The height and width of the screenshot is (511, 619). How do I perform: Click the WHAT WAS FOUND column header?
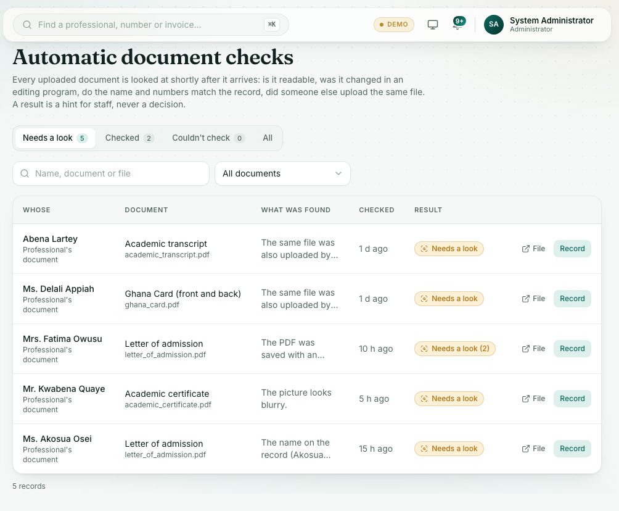[296, 210]
